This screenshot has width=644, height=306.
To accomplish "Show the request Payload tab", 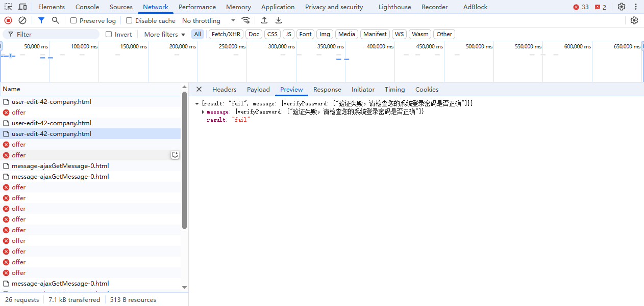I will pyautogui.click(x=258, y=89).
